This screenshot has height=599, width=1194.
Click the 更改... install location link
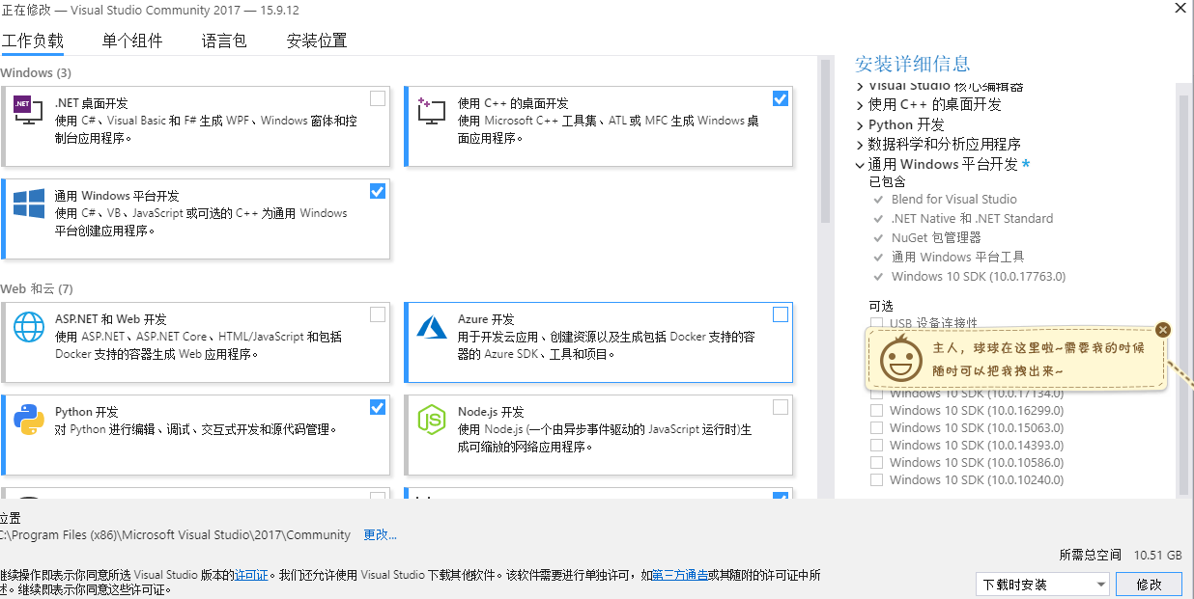pos(380,534)
